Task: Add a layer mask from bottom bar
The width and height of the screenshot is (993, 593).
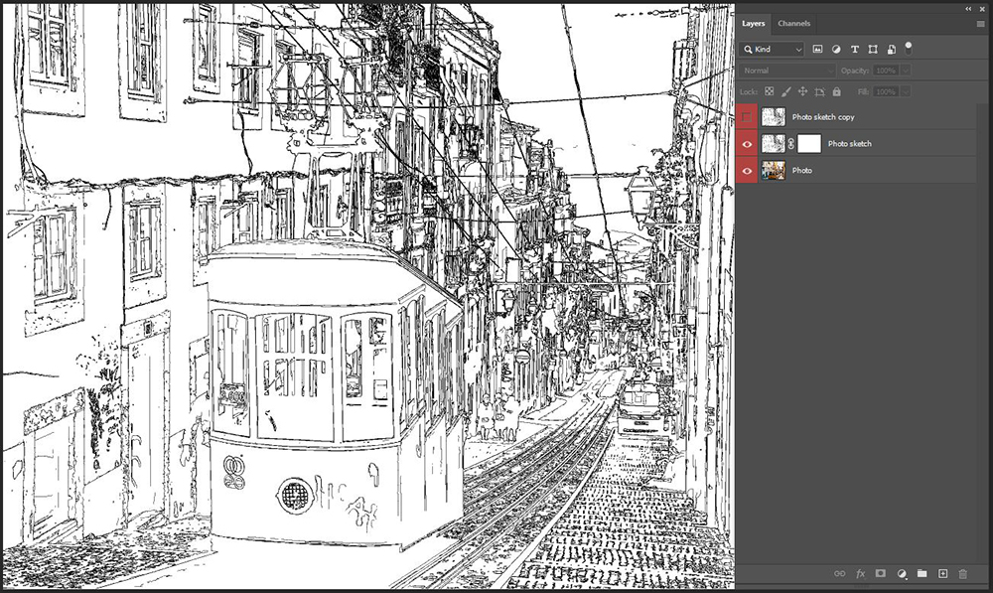Action: pos(880,573)
